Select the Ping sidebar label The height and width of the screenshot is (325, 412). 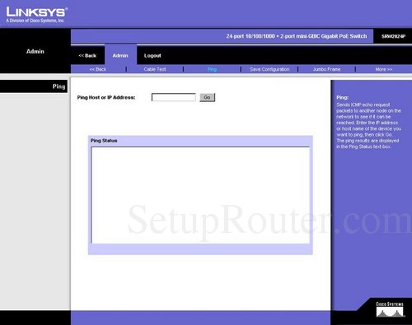click(x=59, y=86)
